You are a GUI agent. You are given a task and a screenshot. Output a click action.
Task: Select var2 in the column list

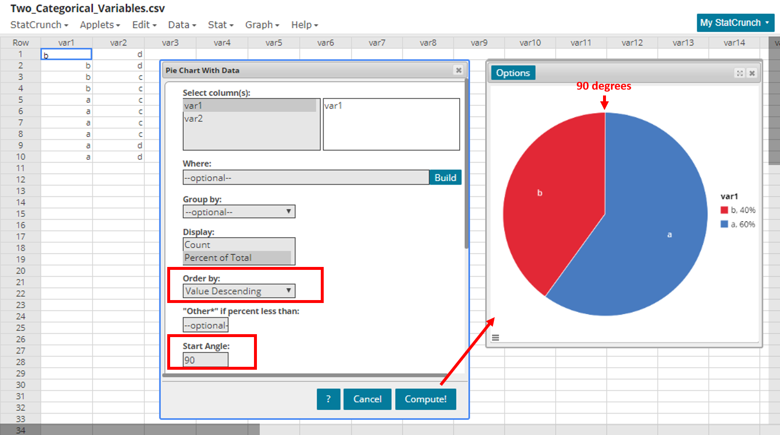coord(194,118)
